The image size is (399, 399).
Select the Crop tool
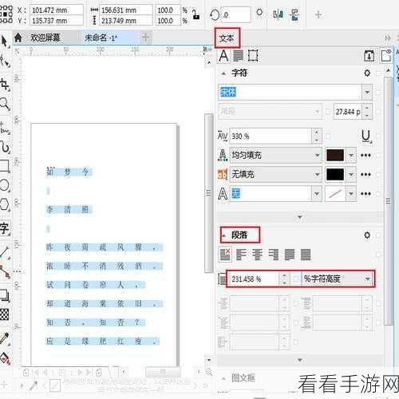5,85
